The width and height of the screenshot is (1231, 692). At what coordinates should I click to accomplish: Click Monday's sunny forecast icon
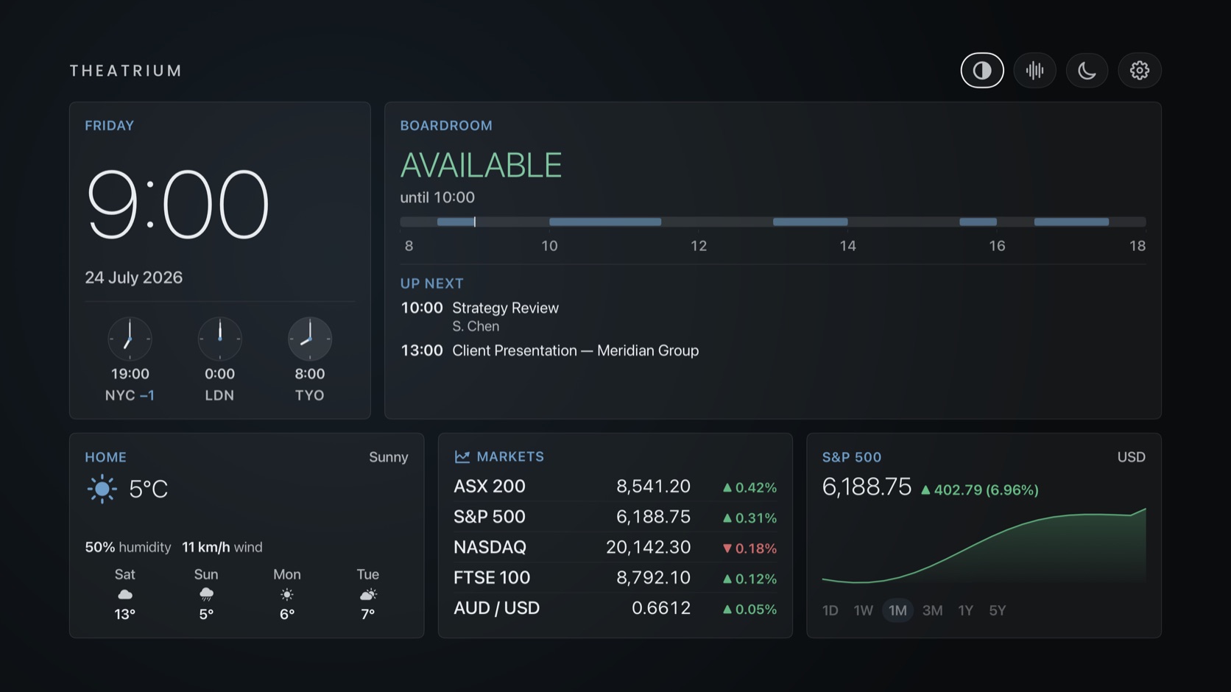pyautogui.click(x=287, y=594)
